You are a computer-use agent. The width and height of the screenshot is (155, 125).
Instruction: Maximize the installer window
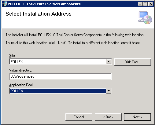(x=145, y=4)
